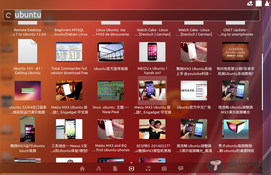Open 很流畅 Ubuntu版魅族 …3演示视频曝光_高清 thumbnail

click(x=194, y=129)
